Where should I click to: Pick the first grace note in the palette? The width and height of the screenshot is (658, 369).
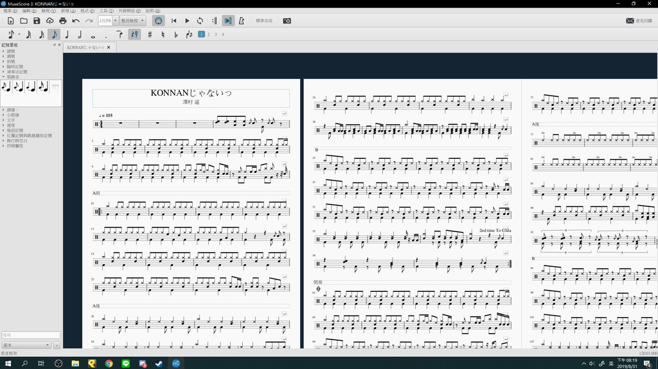[x=6, y=87]
